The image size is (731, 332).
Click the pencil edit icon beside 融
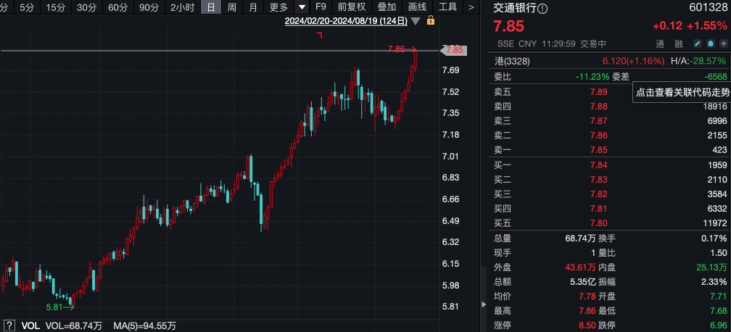698,43
